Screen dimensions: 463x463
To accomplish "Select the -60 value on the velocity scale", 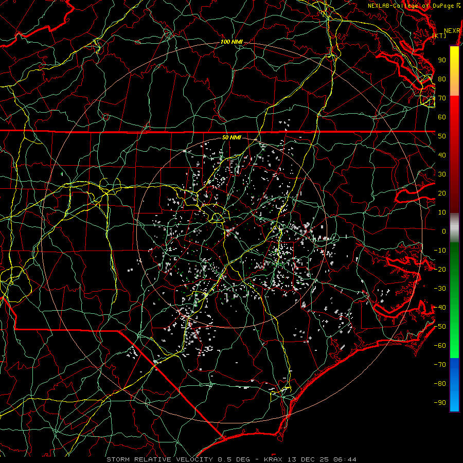I will 440,346.
